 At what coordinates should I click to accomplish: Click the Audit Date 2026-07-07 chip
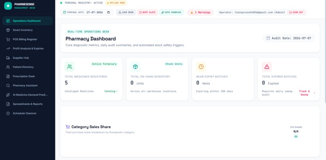(289, 38)
